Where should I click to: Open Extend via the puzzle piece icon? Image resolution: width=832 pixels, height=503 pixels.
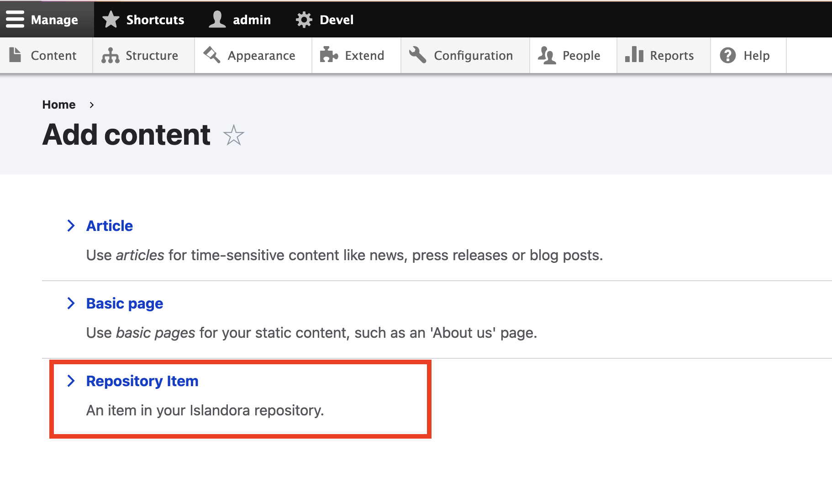[x=330, y=55]
